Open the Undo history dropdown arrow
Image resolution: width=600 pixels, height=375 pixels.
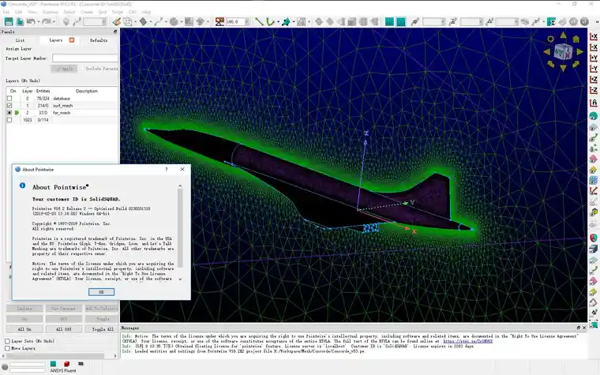click(x=38, y=22)
